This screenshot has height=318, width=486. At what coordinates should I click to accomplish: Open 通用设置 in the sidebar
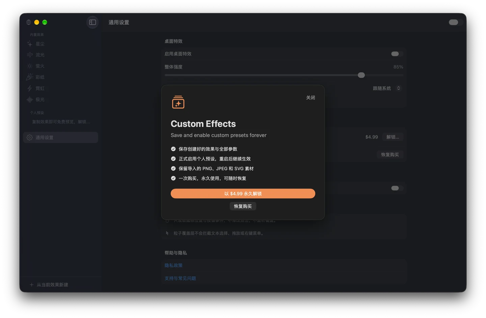(x=61, y=138)
